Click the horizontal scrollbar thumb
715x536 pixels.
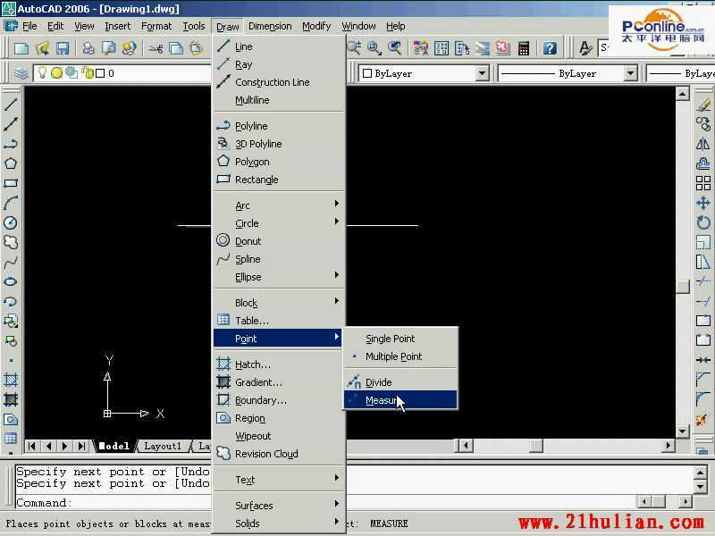pyautogui.click(x=535, y=445)
